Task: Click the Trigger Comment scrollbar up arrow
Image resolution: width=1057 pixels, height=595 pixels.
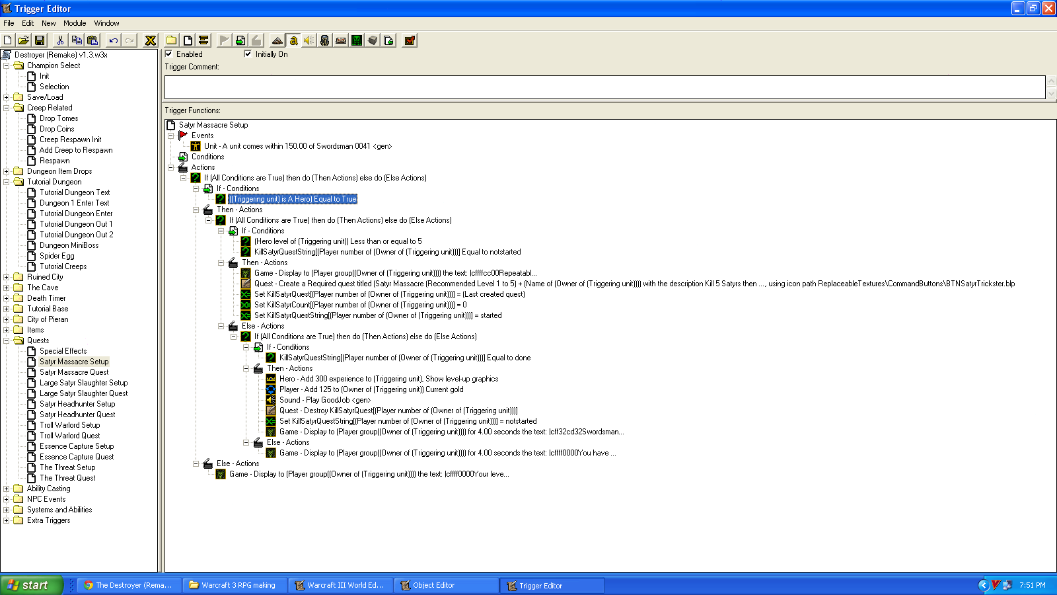Action: 1051,81
